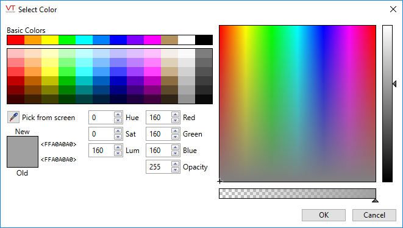Choose the white swatch in Basic Colors
Screen dimensions: 403x228
[x=187, y=40]
